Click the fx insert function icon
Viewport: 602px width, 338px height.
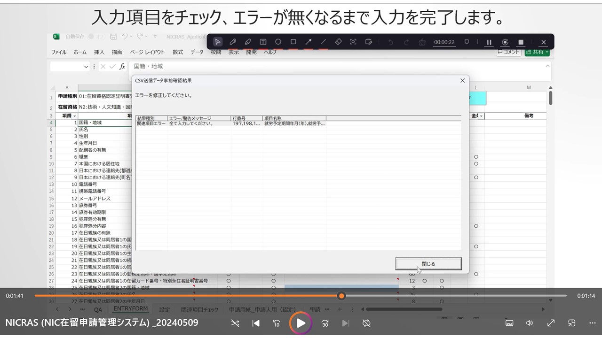point(122,67)
